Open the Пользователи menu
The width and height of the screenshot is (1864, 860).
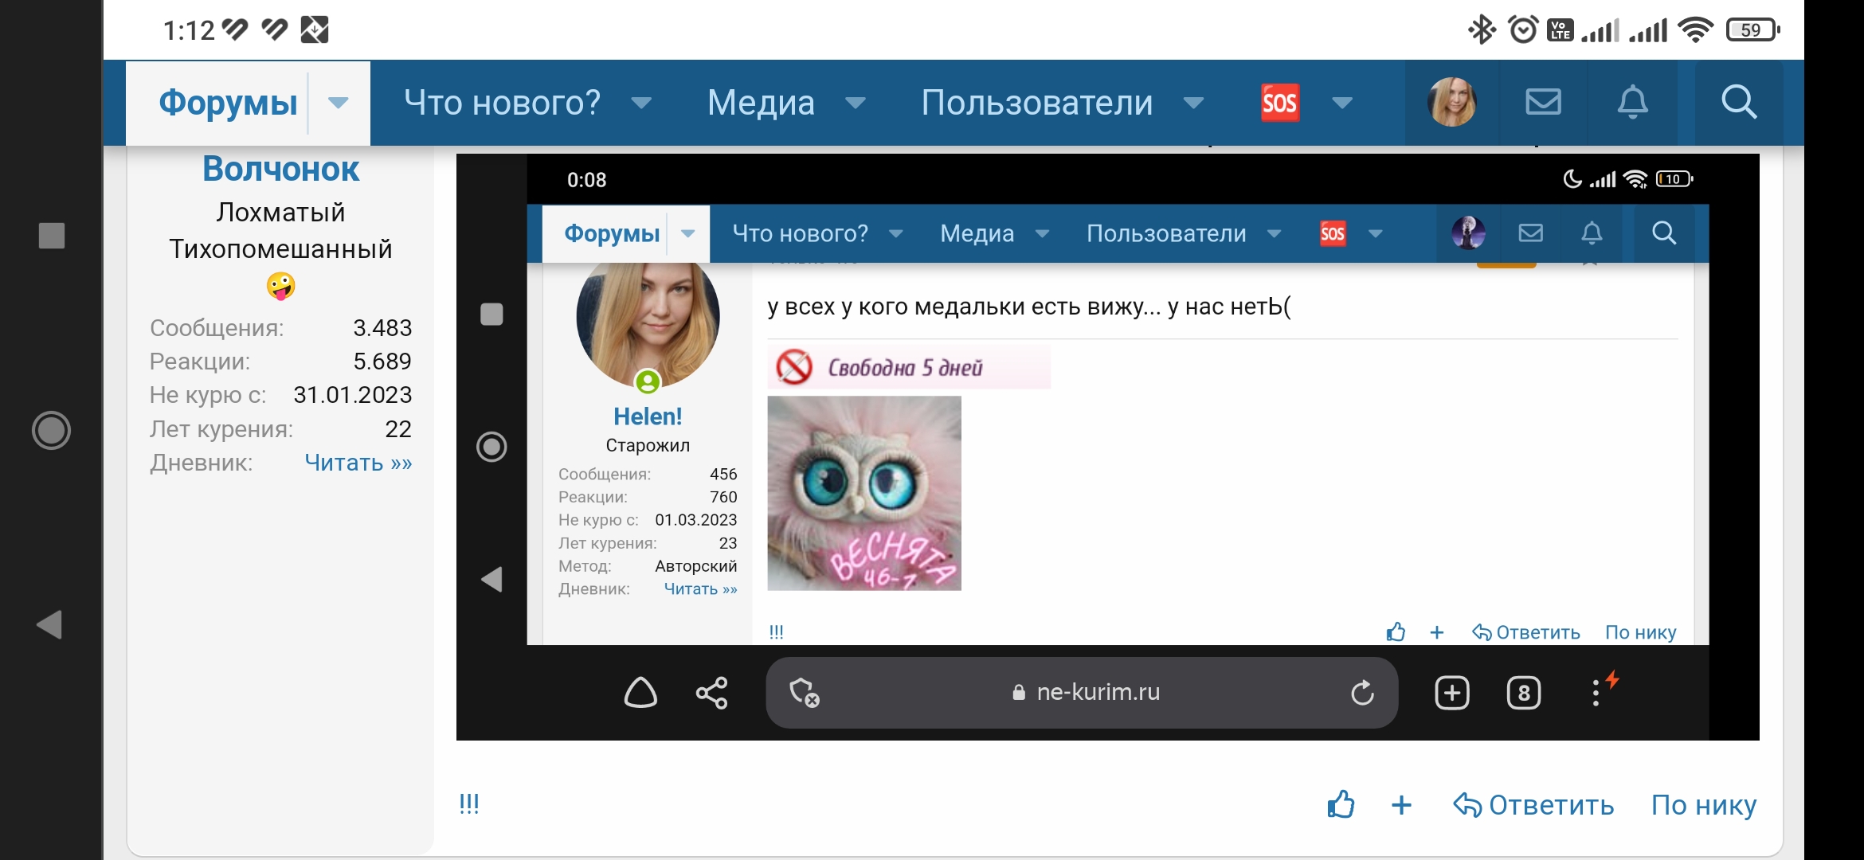[x=1036, y=102]
